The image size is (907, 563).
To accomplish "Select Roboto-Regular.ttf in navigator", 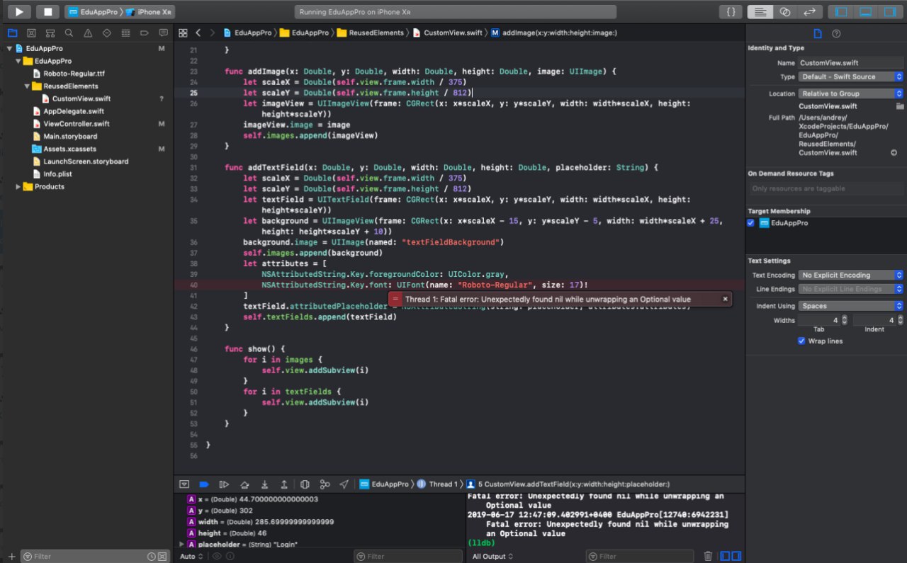I will coord(74,74).
